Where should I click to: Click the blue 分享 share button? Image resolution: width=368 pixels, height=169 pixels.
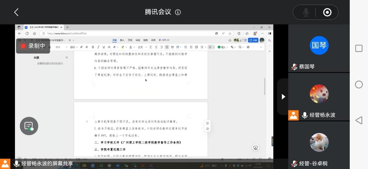tap(253, 40)
